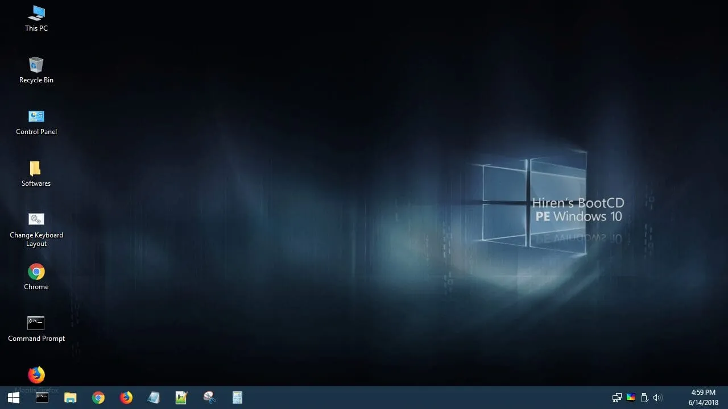
Task: Open the Start menu
Action: pos(14,397)
